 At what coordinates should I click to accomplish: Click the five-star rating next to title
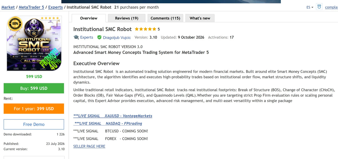tap(145, 29)
